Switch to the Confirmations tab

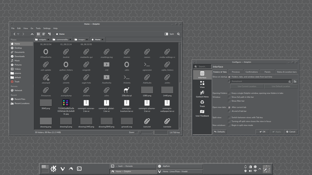pyautogui.click(x=252, y=72)
